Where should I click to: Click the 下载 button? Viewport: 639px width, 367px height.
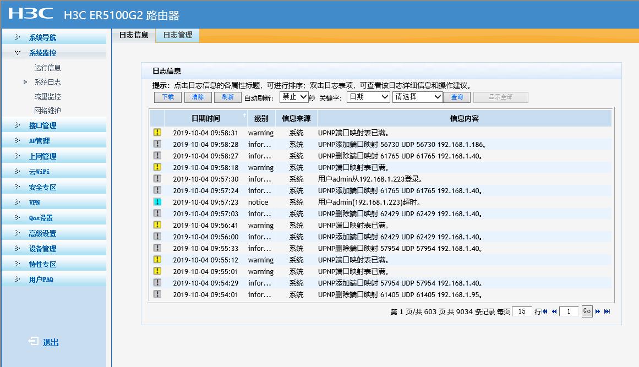(168, 97)
